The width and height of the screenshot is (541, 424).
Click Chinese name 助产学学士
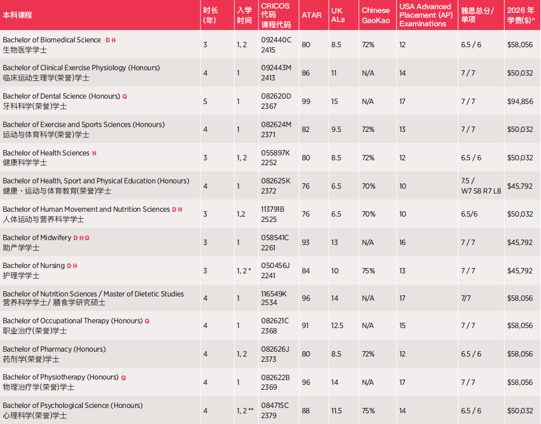(x=21, y=248)
